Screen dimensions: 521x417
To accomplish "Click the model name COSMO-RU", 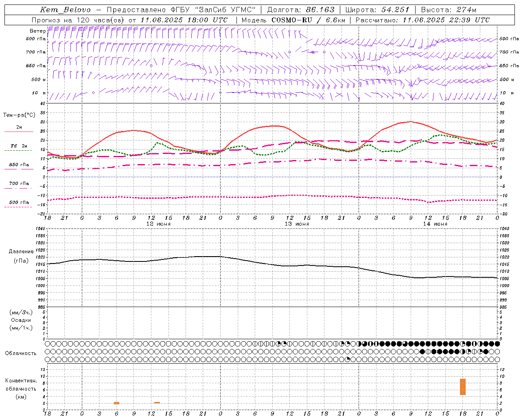I will pos(292,20).
